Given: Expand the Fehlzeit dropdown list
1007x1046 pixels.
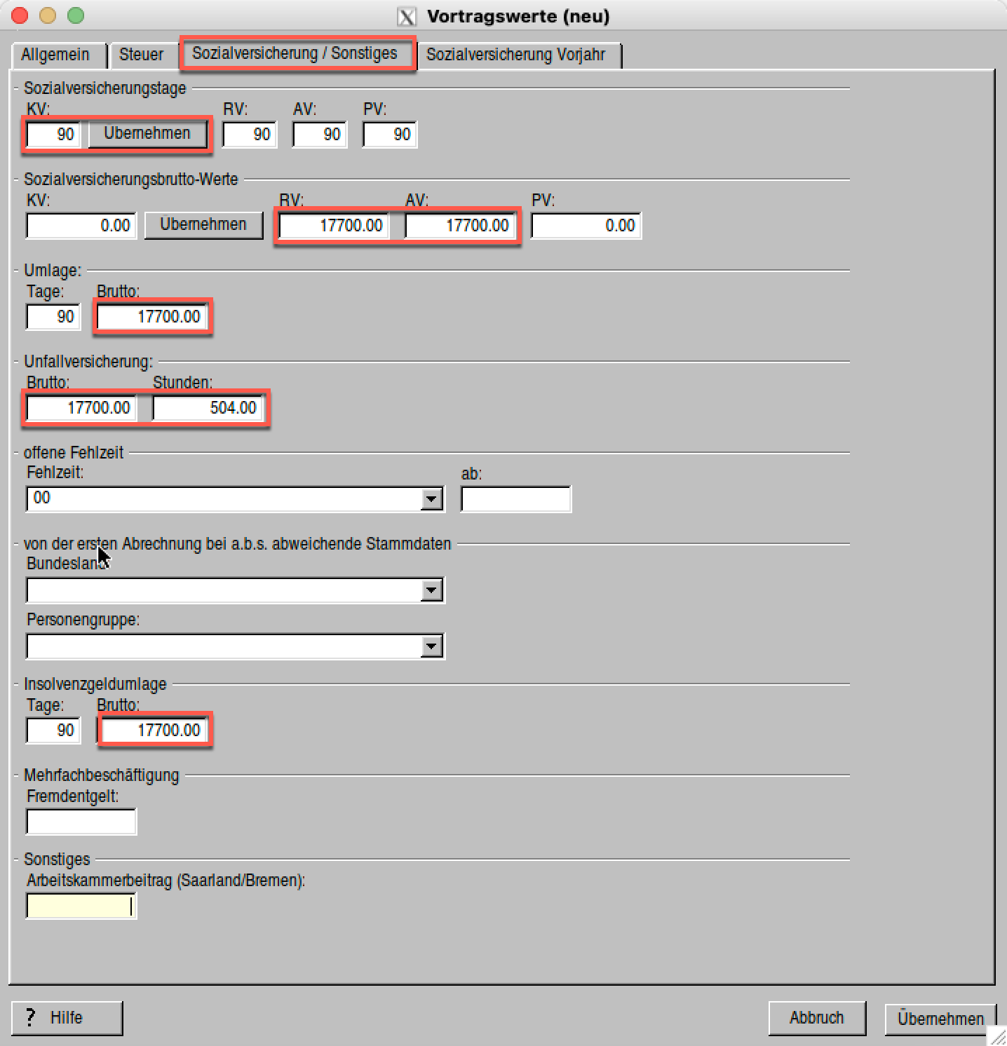Looking at the screenshot, I should [x=431, y=499].
